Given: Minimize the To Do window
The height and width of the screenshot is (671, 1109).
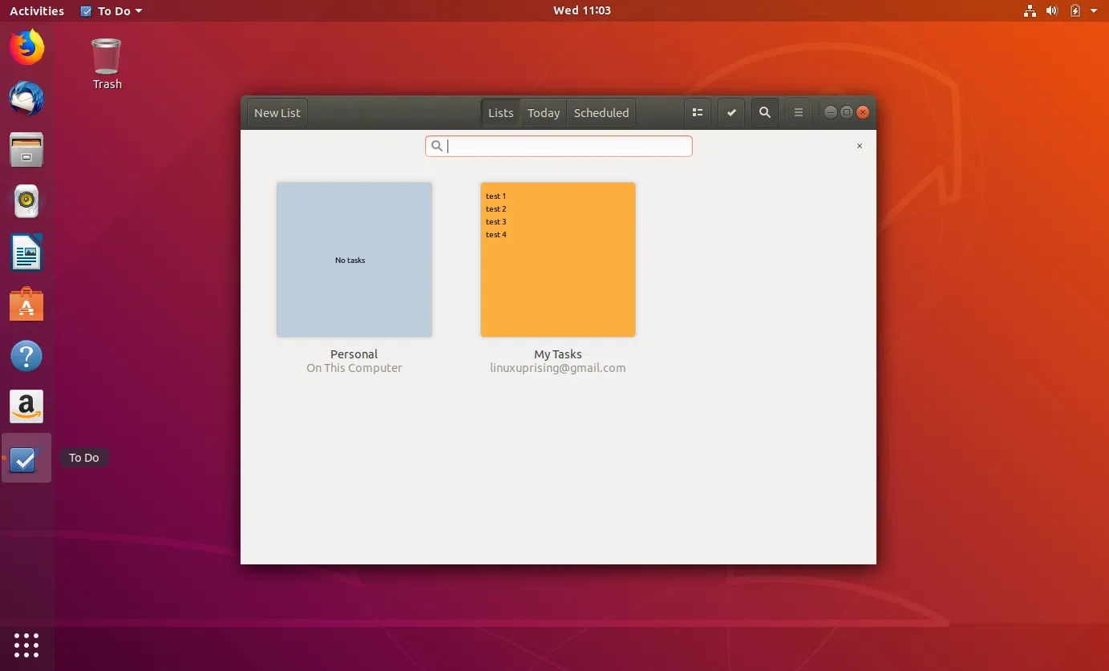Looking at the screenshot, I should (x=831, y=112).
